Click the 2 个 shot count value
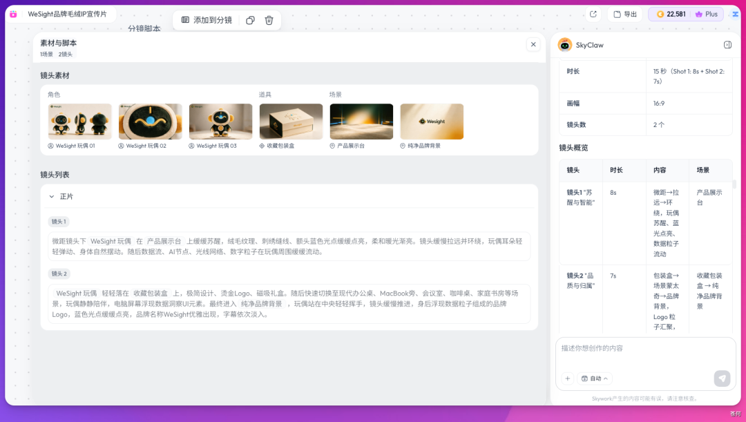Viewport: 746px width, 422px height. (659, 124)
